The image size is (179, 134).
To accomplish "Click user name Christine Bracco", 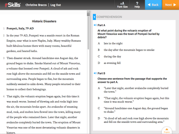I will (x=36, y=5).
